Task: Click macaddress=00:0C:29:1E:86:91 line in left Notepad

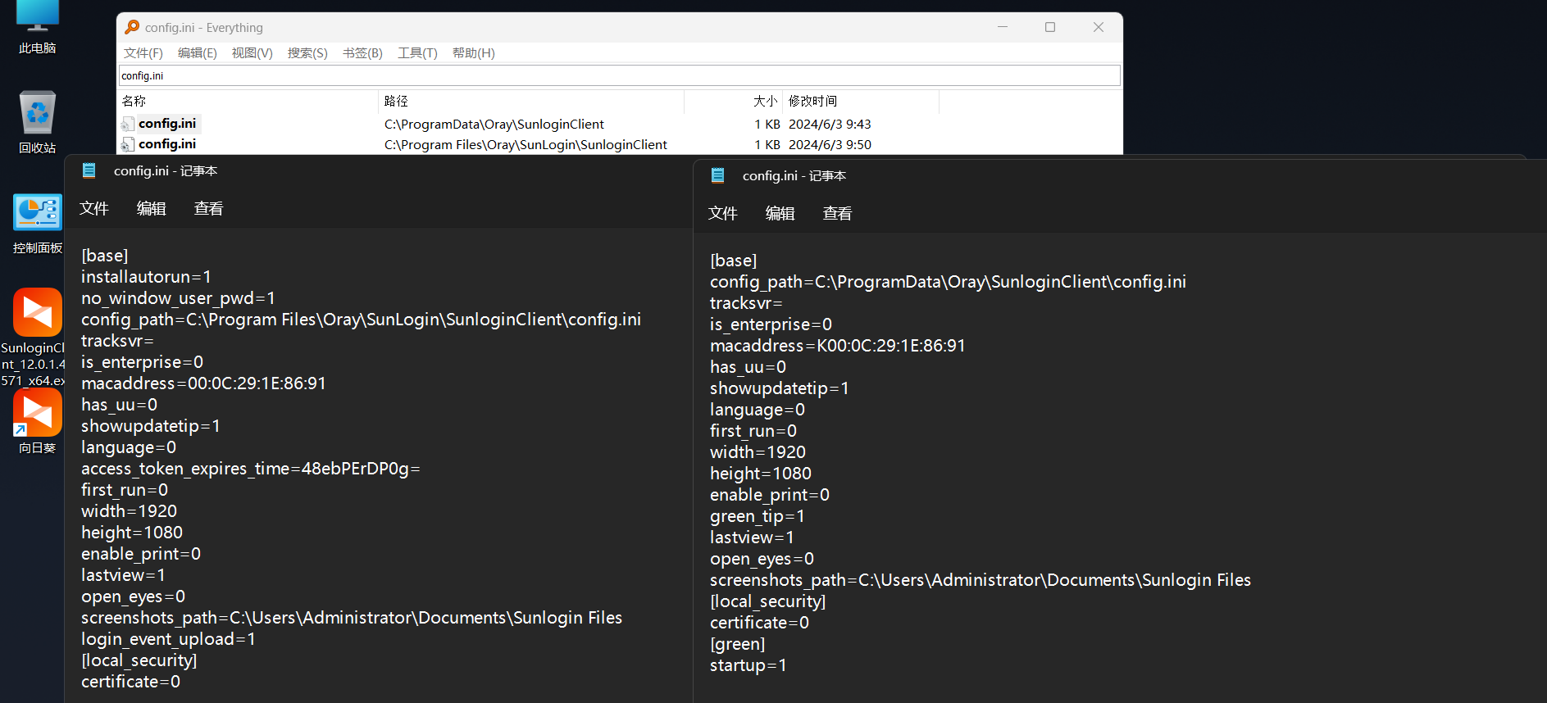Action: tap(203, 383)
